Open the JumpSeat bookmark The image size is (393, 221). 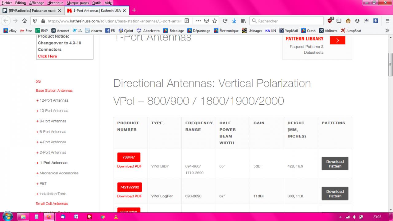(x=351, y=31)
